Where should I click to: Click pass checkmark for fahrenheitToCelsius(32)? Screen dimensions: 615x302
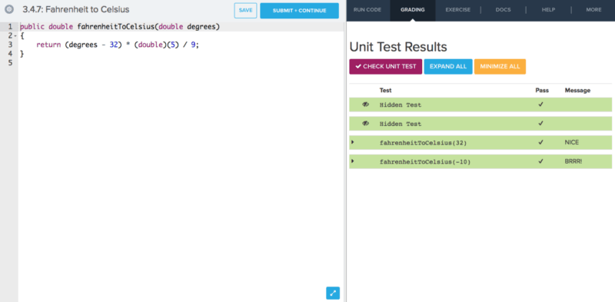click(x=541, y=142)
